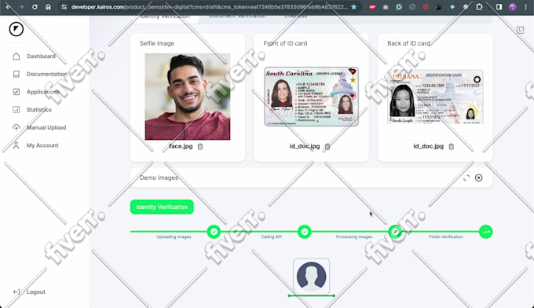The height and width of the screenshot is (308, 534).
Task: Log out using the Logout link
Action: click(x=36, y=292)
